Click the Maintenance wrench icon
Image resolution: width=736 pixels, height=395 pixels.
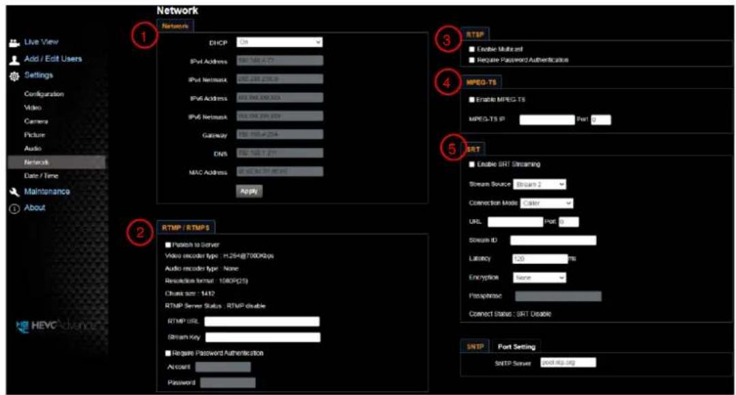14,192
